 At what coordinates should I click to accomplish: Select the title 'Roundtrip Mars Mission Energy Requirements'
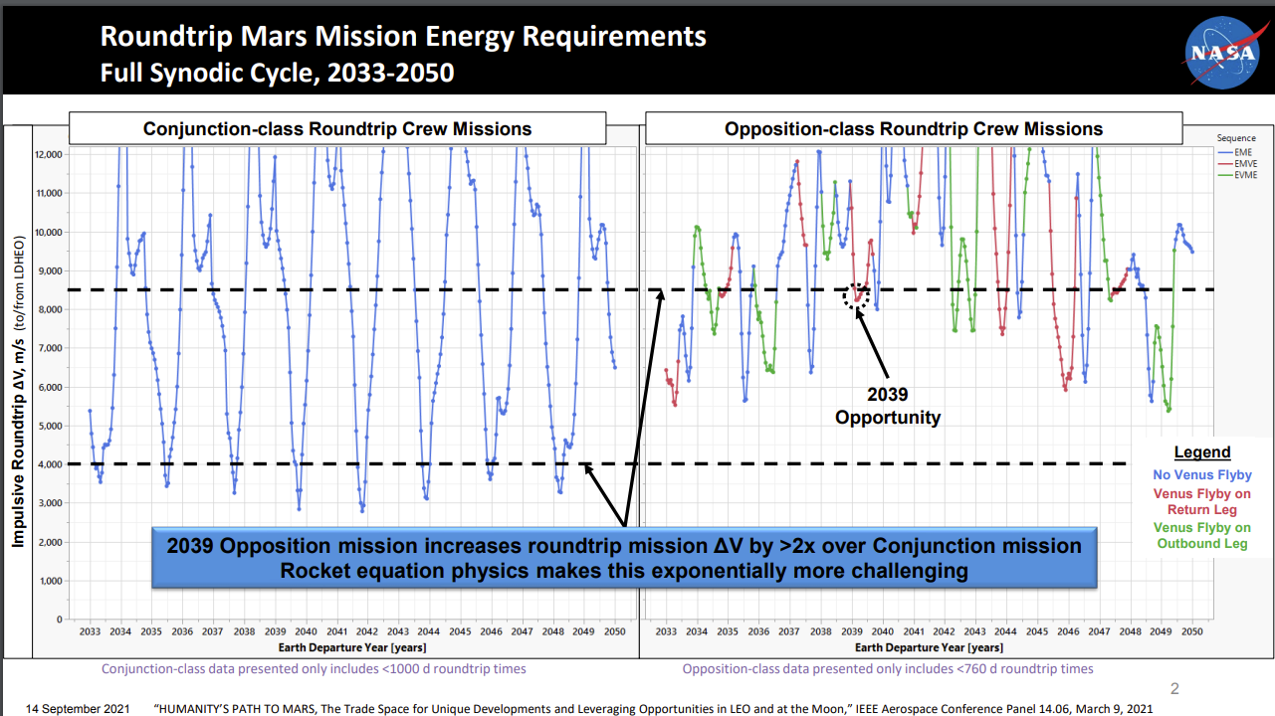click(403, 37)
